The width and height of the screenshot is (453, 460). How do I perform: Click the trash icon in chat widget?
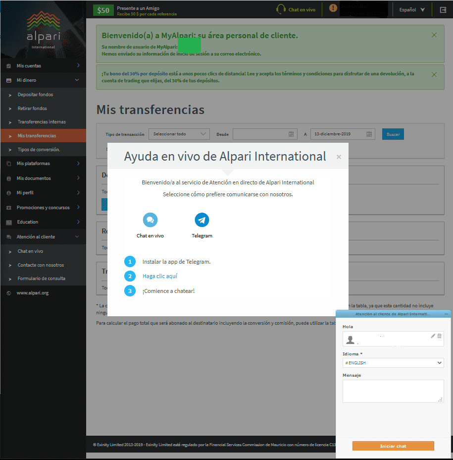click(x=440, y=336)
